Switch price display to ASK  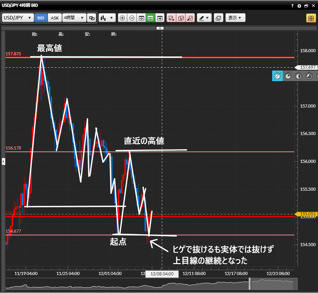(x=55, y=18)
